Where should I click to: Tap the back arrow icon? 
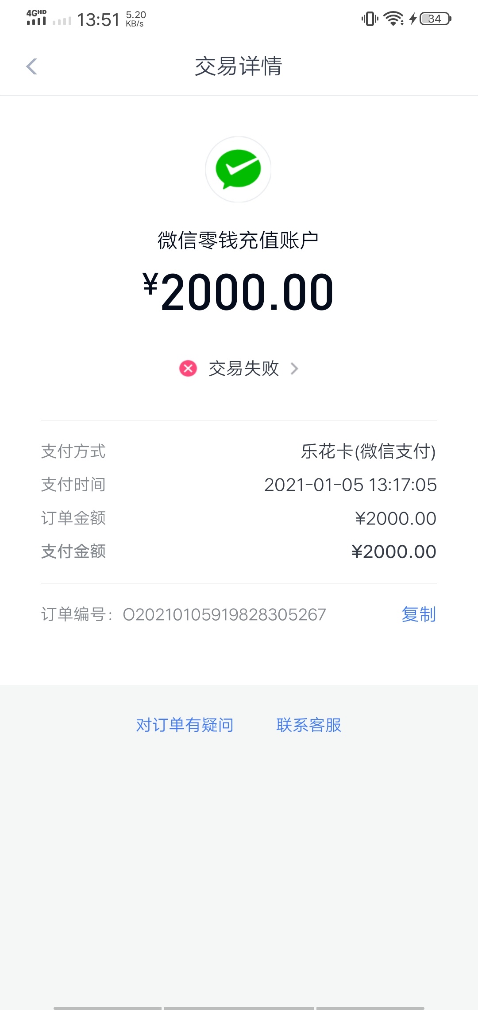tap(31, 66)
